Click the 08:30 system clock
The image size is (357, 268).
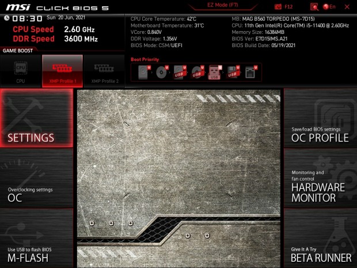[x=27, y=18]
